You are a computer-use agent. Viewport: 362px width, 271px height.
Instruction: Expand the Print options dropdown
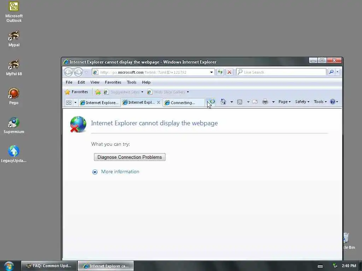click(x=273, y=102)
